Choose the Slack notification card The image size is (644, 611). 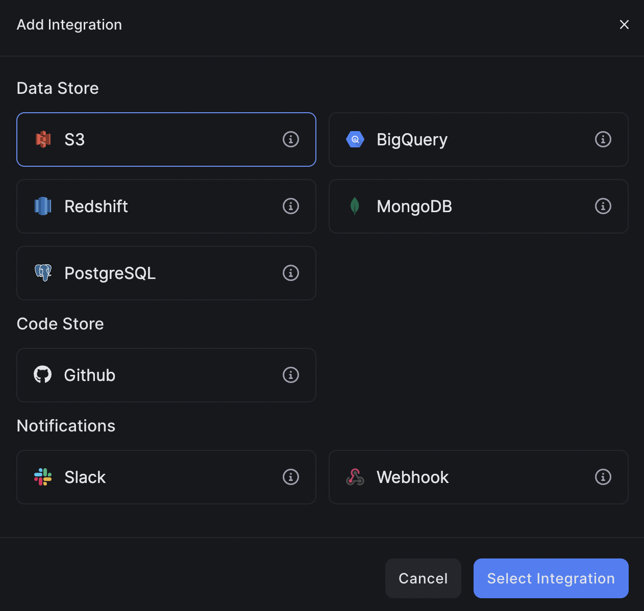(166, 477)
